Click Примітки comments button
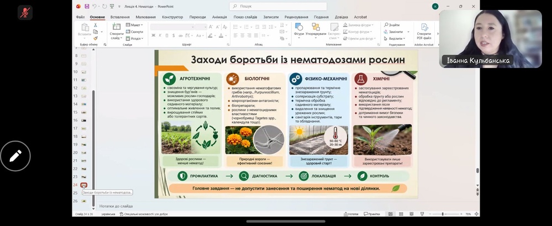Screen dimensions: 552x226 [x=372, y=214]
